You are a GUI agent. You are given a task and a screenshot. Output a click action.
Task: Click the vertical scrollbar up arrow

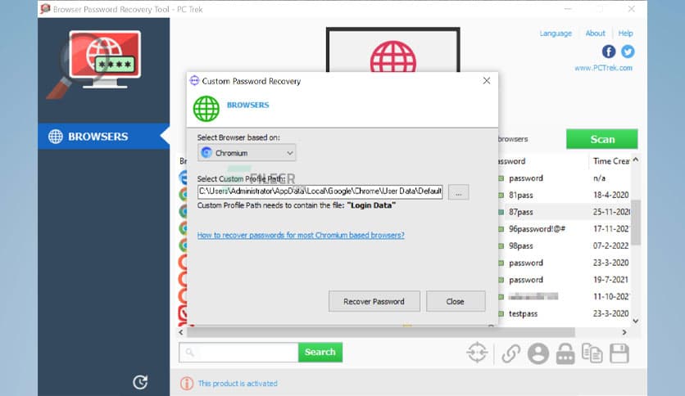pos(636,160)
